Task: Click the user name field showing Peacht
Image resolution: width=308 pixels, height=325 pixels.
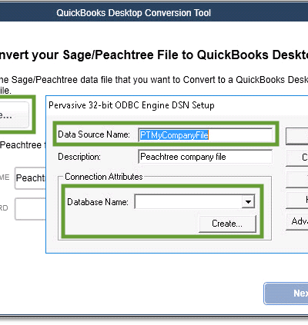Action: tap(30, 178)
